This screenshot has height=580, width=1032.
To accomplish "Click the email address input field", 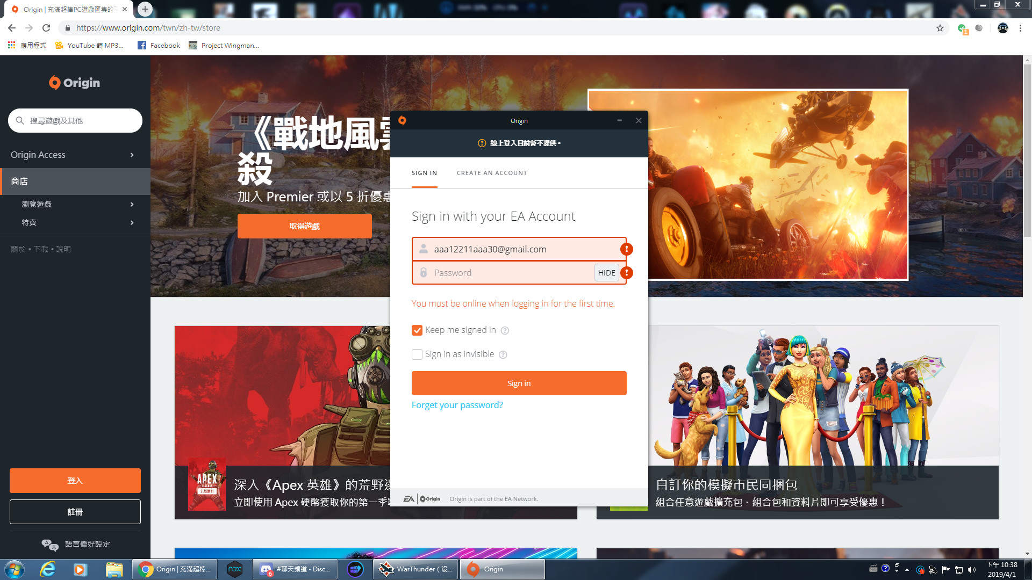I will pos(519,249).
